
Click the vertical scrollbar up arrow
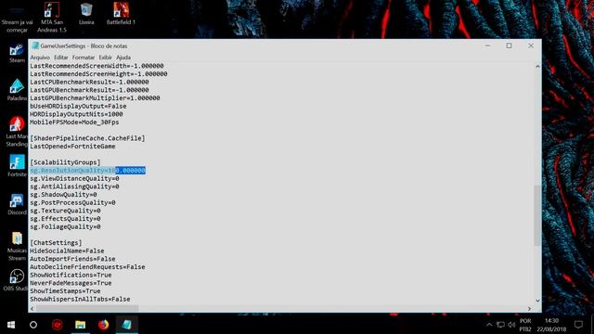pyautogui.click(x=537, y=67)
